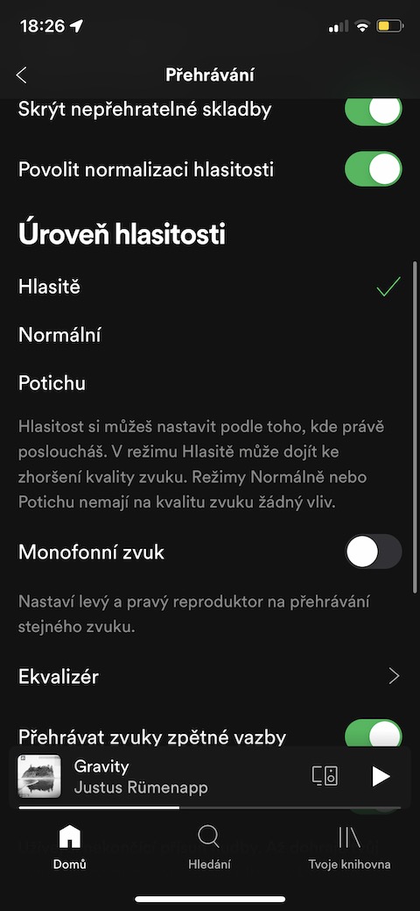Open Ekvalizér via its chevron arrow
The height and width of the screenshot is (911, 420).
pos(394,676)
